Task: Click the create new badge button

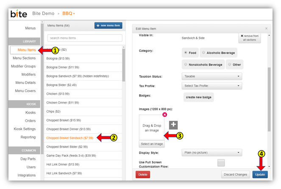Action: [199, 98]
